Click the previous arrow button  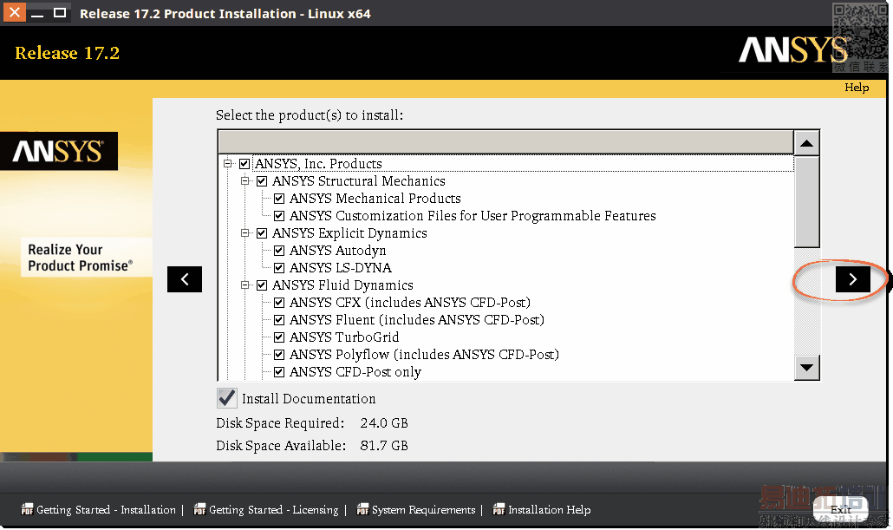point(185,278)
